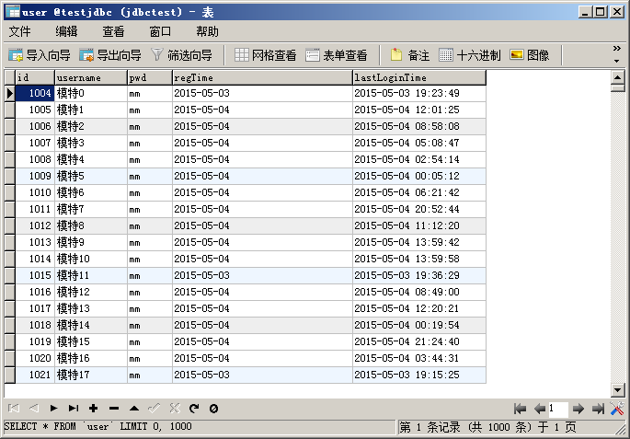The width and height of the screenshot is (630, 439).
Task: Click the edit record triangle button
Action: (134, 409)
